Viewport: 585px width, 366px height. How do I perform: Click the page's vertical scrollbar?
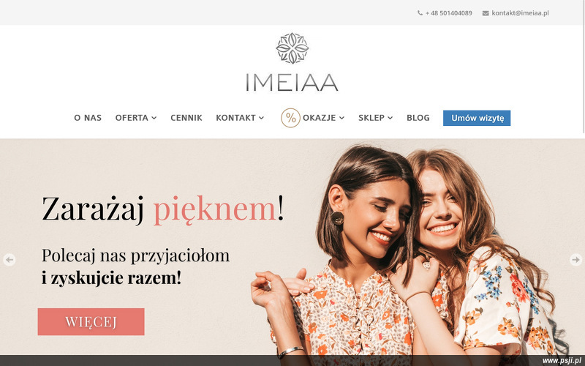(584, 67)
